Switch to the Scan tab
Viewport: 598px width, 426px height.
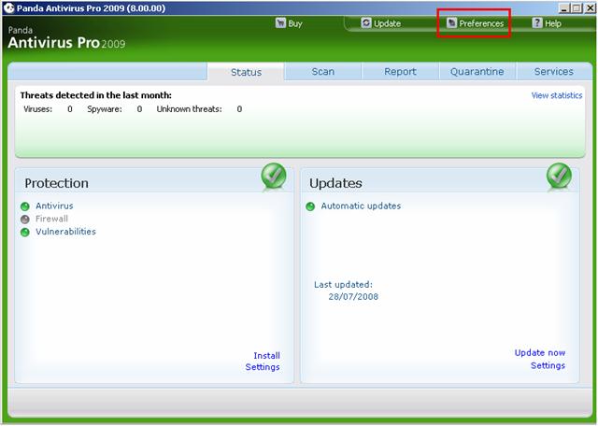(x=323, y=72)
